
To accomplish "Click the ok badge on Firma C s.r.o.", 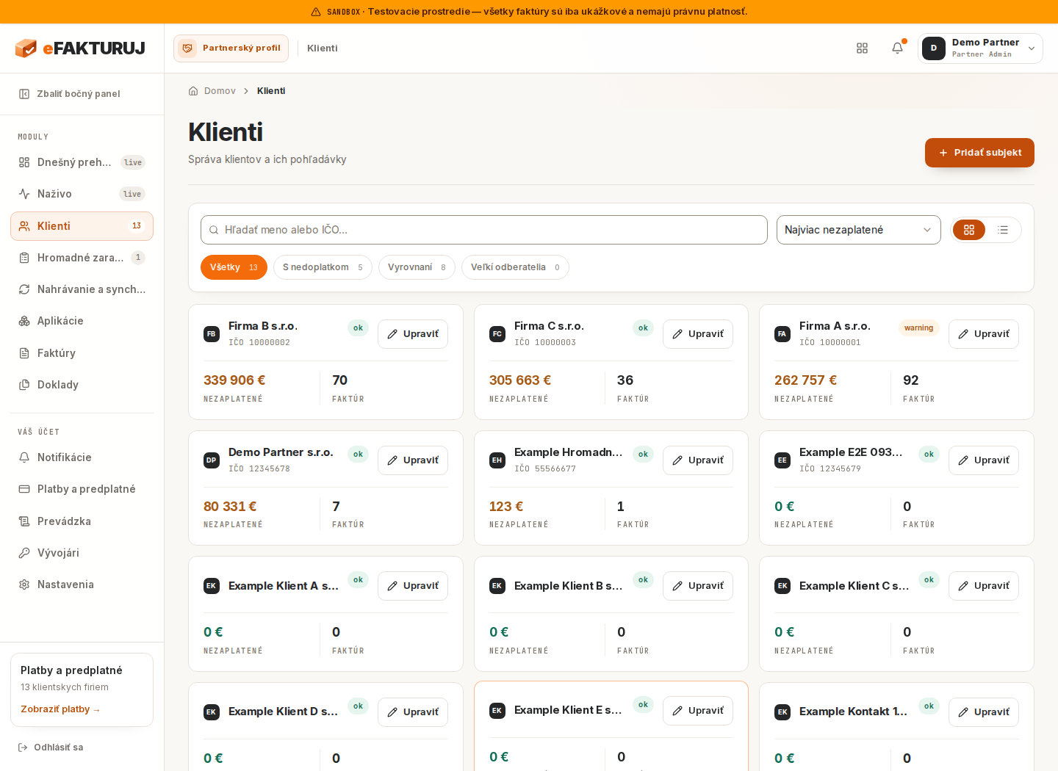I will coord(643,328).
